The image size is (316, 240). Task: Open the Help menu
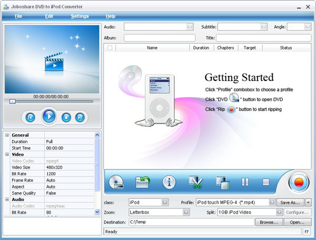(x=111, y=16)
